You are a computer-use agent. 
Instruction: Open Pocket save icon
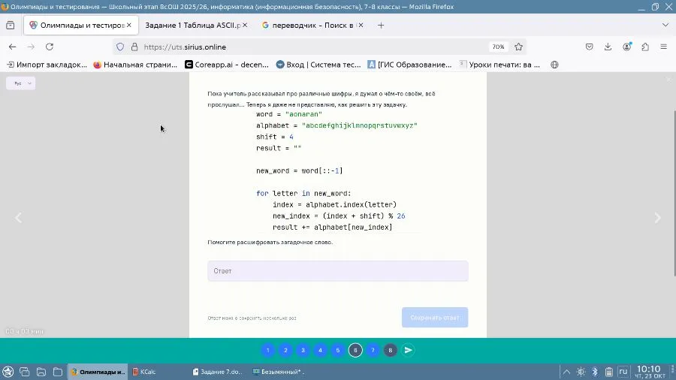(x=590, y=47)
